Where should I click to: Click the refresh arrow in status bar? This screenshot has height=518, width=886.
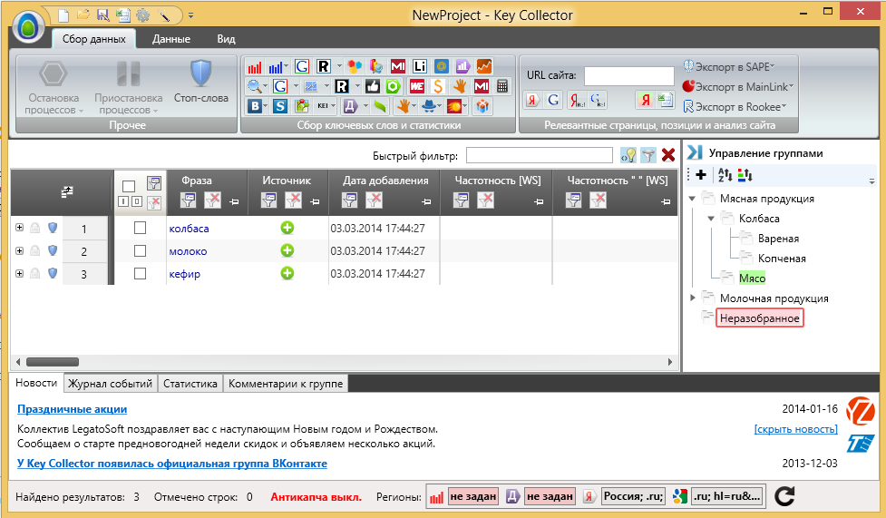[785, 495]
